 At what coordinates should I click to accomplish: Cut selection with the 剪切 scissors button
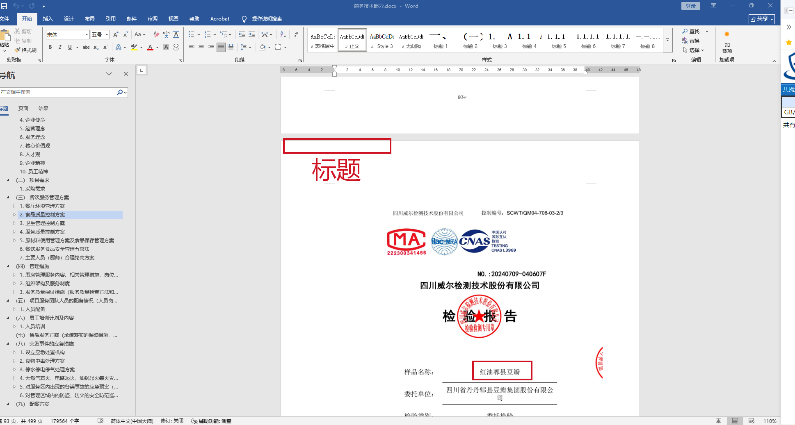tap(23, 31)
